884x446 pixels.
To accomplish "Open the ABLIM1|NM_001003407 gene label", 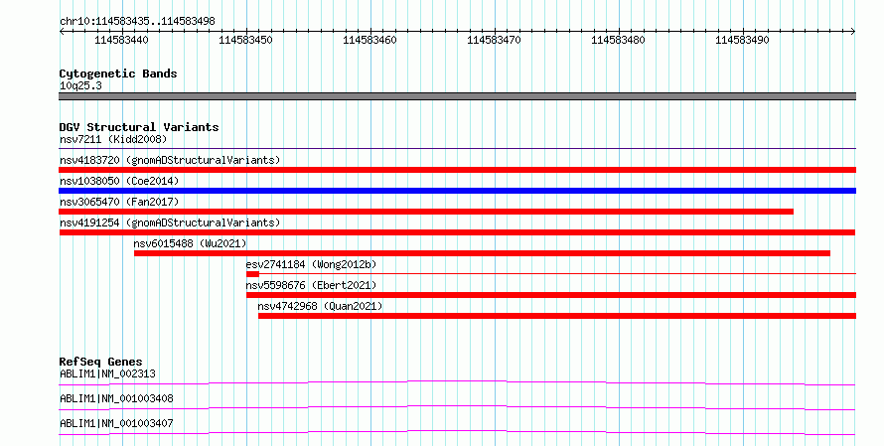I will pyautogui.click(x=116, y=423).
